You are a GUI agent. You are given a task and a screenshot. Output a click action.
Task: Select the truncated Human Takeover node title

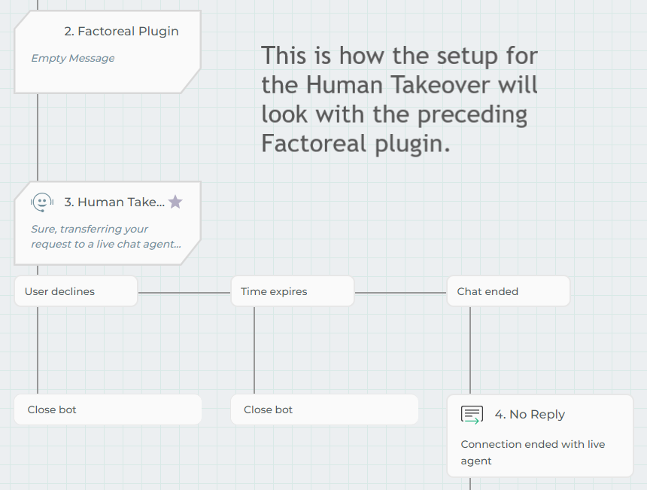[114, 202]
